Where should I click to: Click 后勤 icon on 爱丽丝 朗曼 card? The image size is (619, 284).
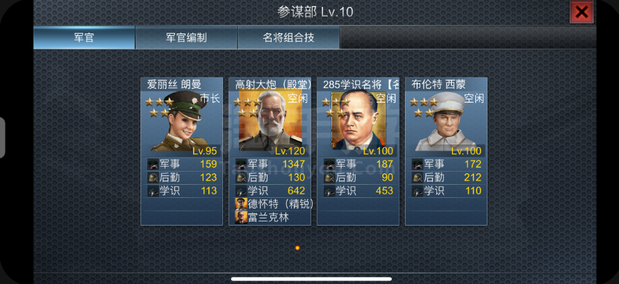point(153,178)
